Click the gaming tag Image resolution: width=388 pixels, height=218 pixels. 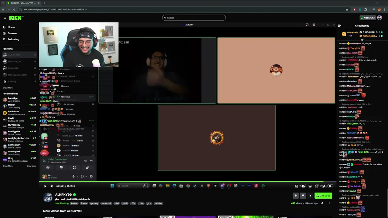pyautogui.click(x=94, y=203)
